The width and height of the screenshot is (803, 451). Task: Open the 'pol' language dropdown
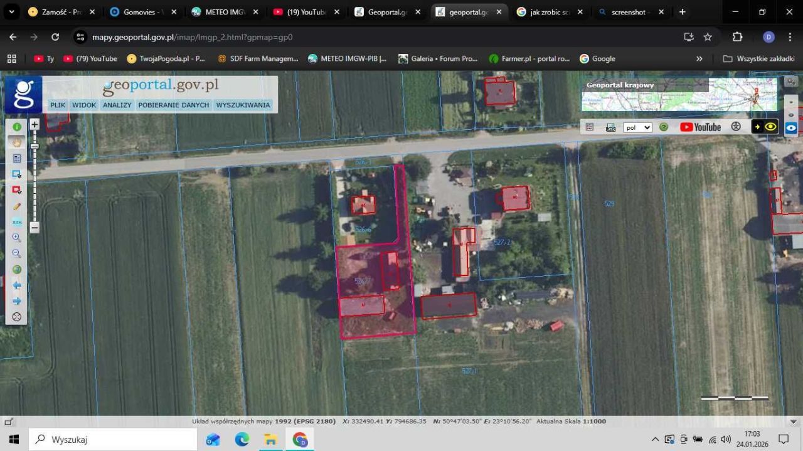tap(637, 127)
